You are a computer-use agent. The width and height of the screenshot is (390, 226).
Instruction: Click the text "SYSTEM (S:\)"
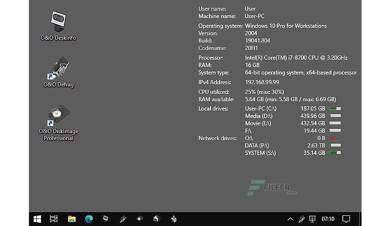point(260,153)
